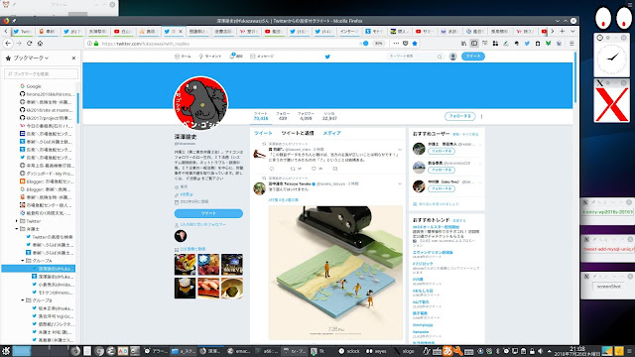Screen dimensions: 635x357
Task: Click the Japanese input あ tray icon
Action: coord(447,351)
